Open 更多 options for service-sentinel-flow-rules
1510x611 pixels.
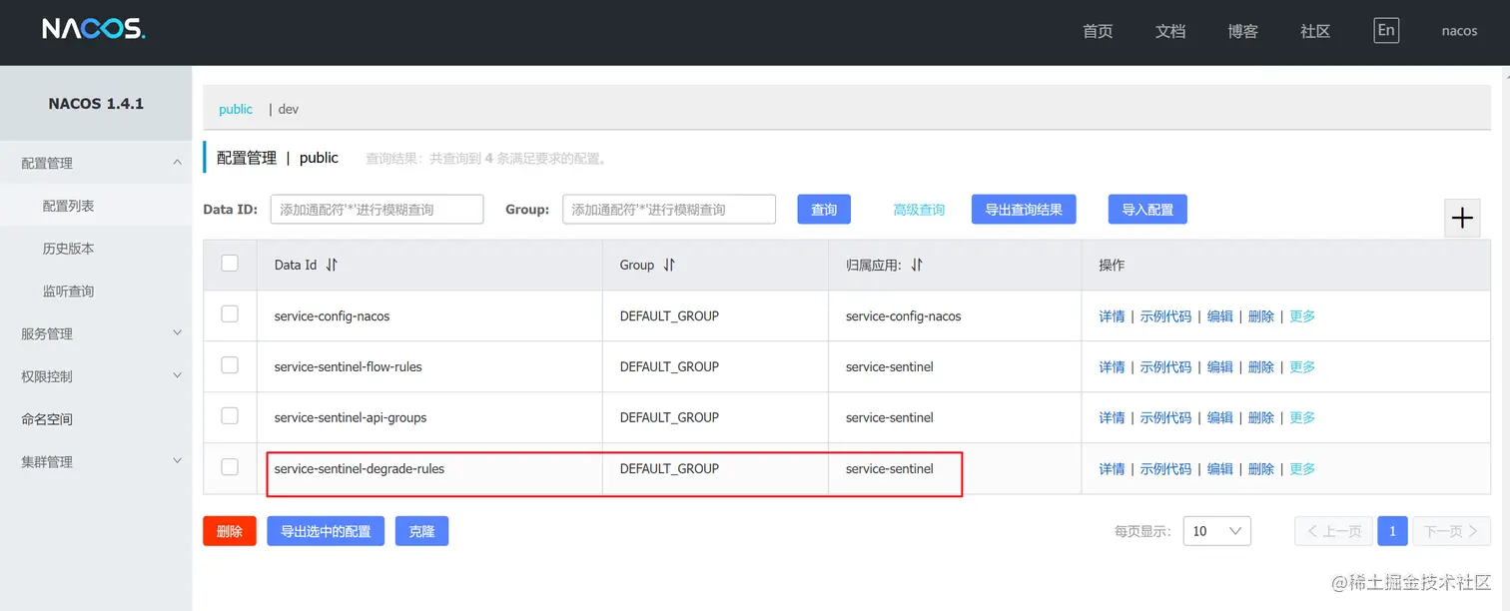pos(1302,367)
